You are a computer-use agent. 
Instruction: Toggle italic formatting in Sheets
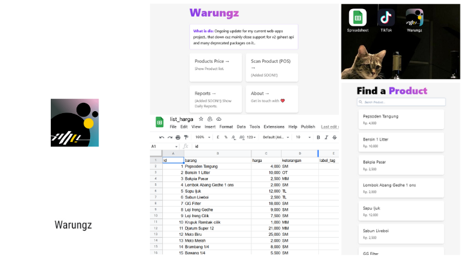click(x=327, y=137)
